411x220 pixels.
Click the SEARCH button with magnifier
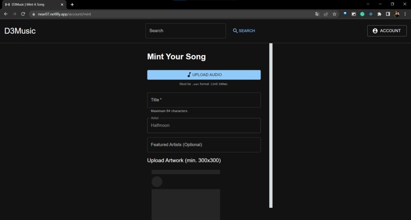(244, 31)
